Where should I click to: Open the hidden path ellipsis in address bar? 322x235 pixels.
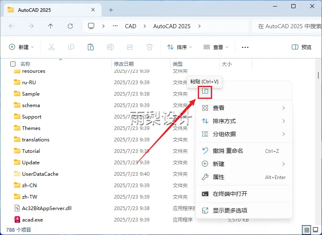click(115, 26)
